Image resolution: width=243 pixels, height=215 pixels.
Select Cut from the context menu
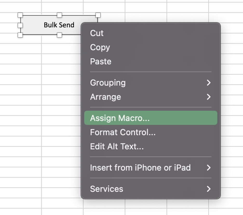tap(97, 33)
